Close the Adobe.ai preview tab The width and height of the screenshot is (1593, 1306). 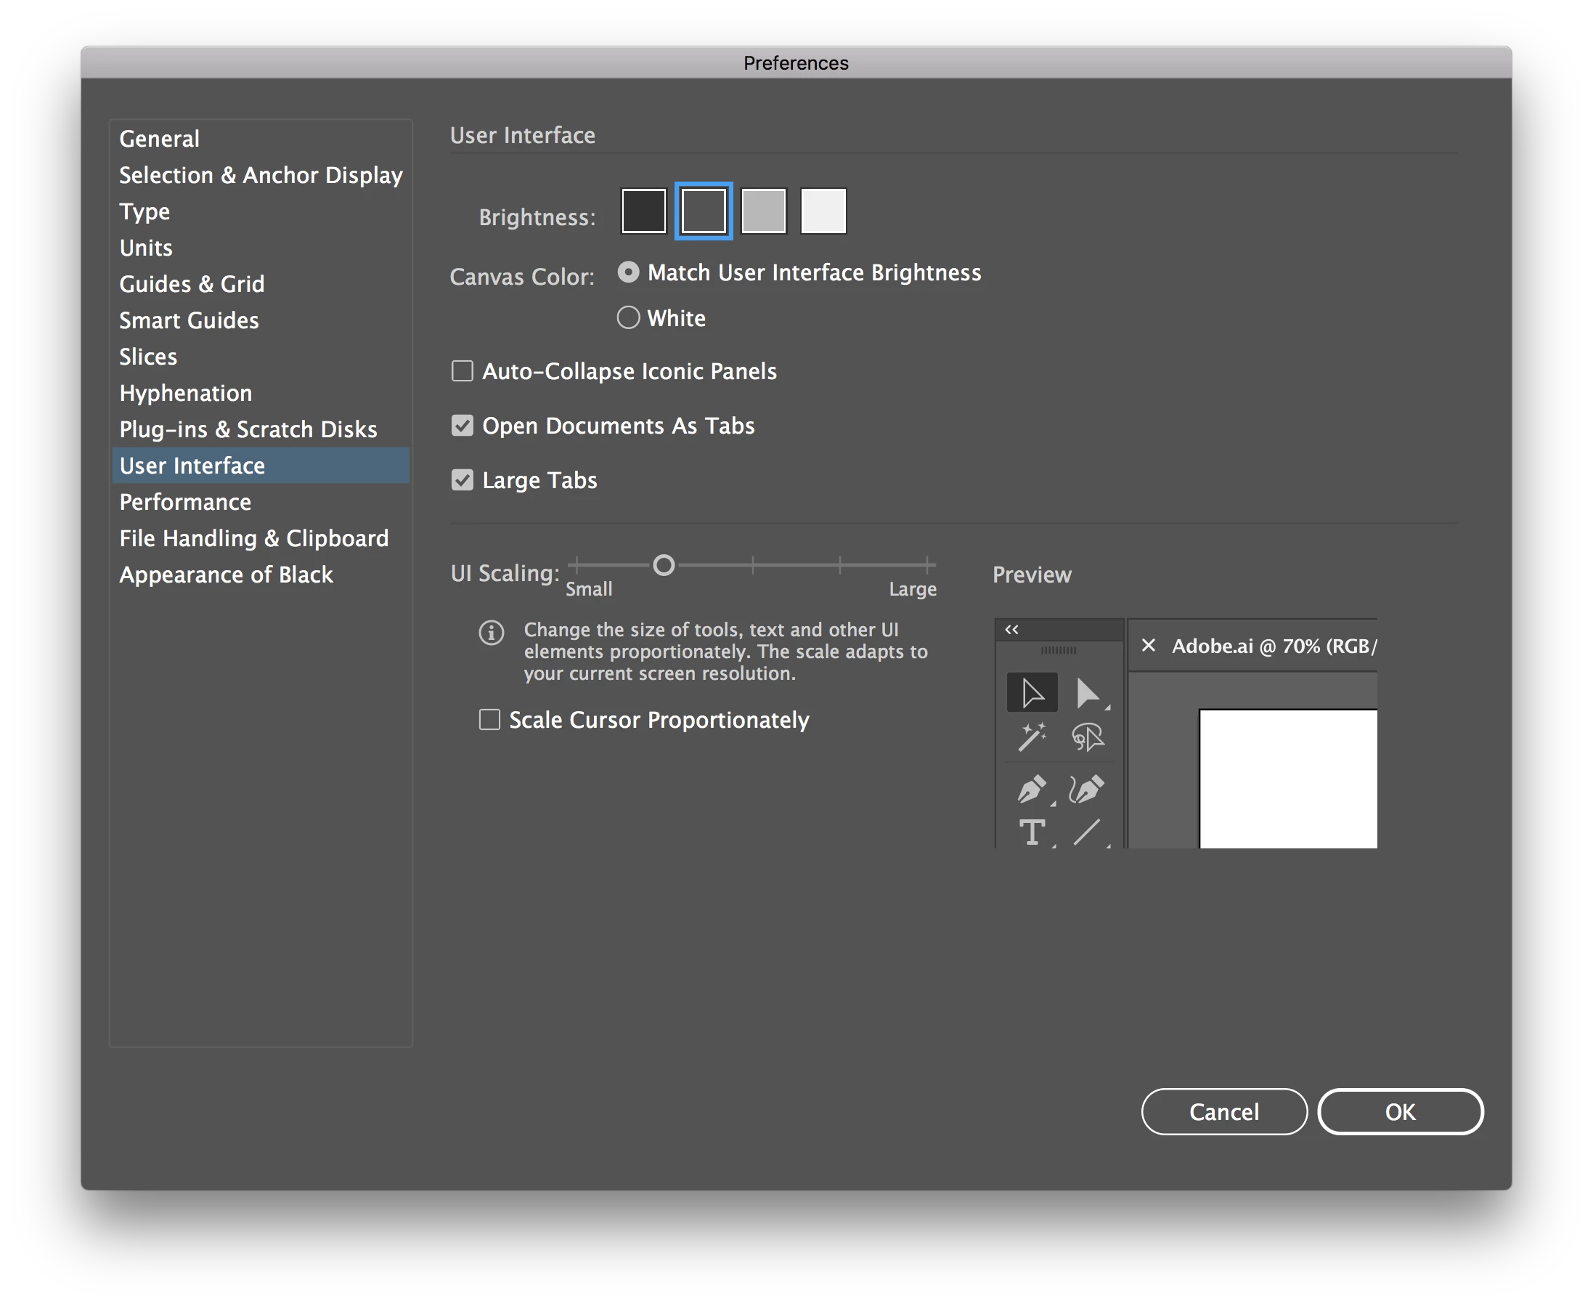(1148, 646)
